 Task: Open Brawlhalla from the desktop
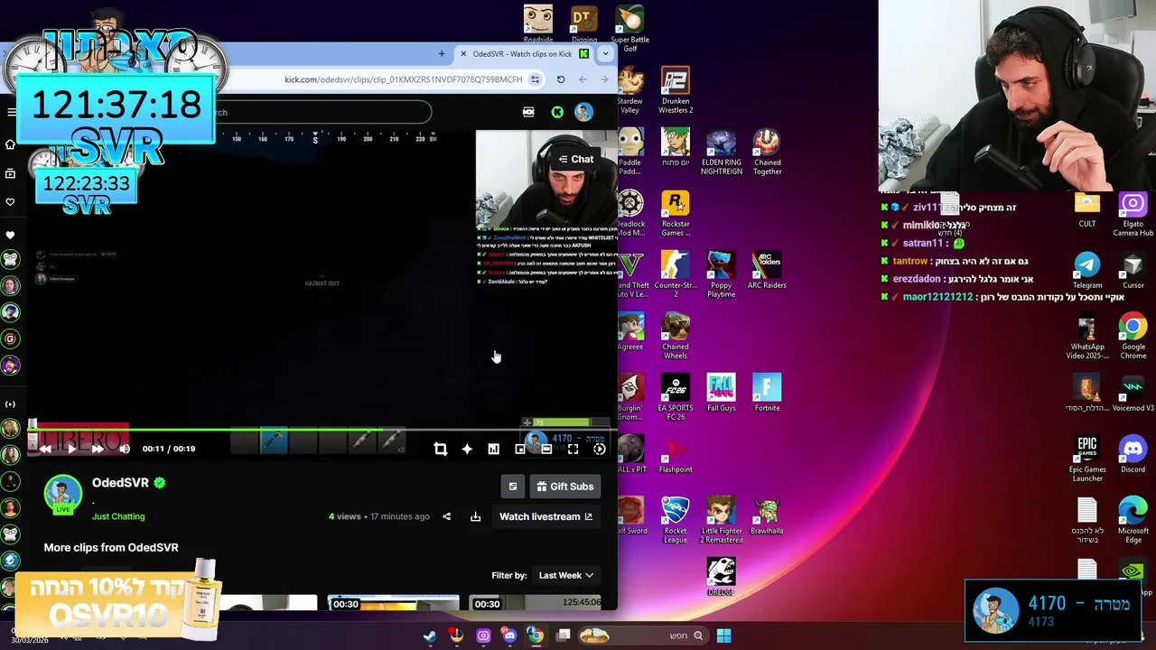(767, 515)
